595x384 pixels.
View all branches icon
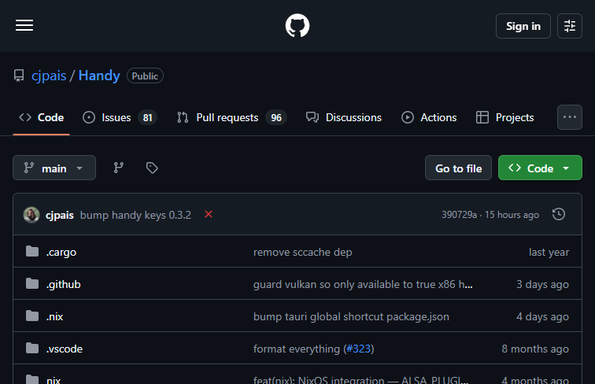coord(119,168)
